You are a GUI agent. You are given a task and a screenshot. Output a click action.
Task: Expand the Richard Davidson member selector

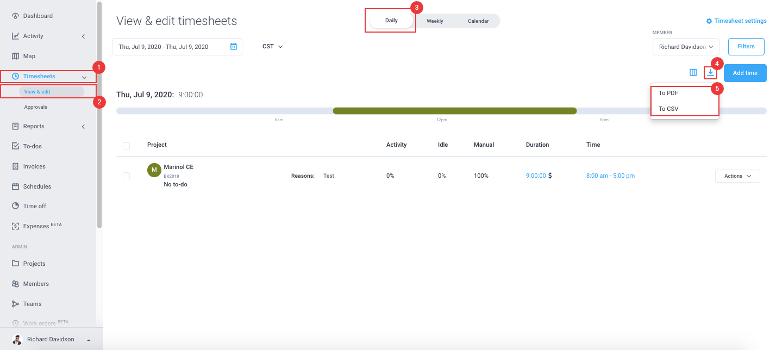coord(685,47)
